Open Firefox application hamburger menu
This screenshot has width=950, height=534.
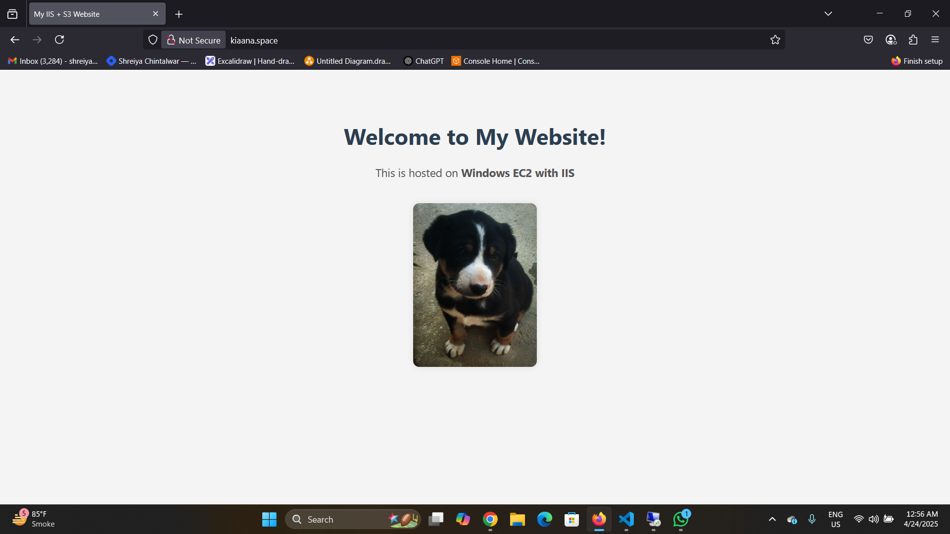click(x=935, y=40)
